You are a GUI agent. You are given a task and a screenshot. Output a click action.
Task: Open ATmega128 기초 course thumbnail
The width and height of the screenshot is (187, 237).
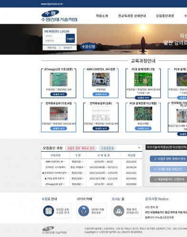[x=59, y=79]
